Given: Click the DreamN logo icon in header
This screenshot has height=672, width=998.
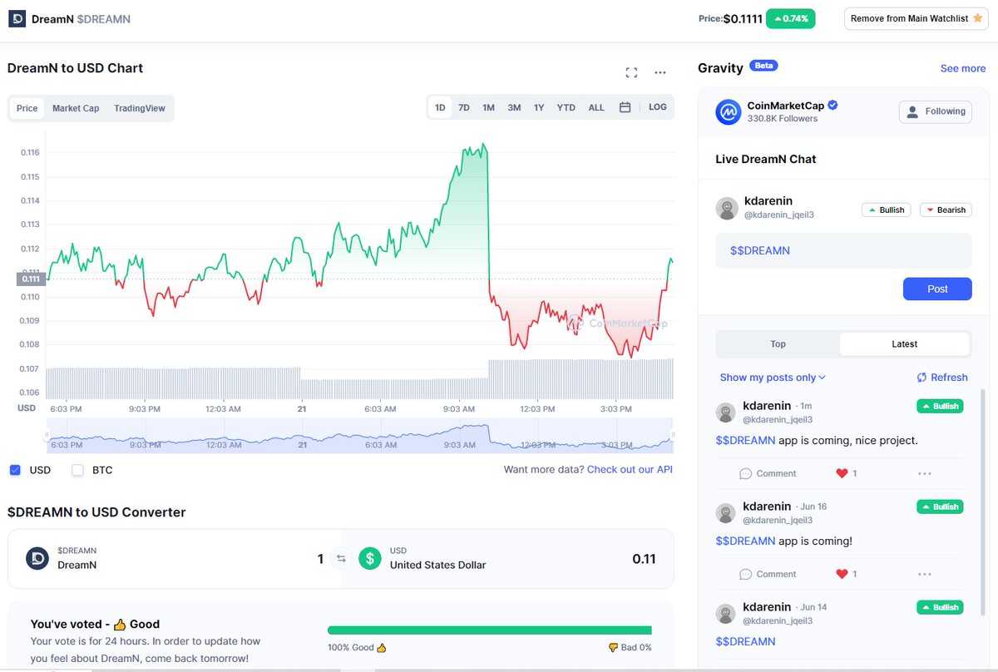Looking at the screenshot, I should 17,18.
